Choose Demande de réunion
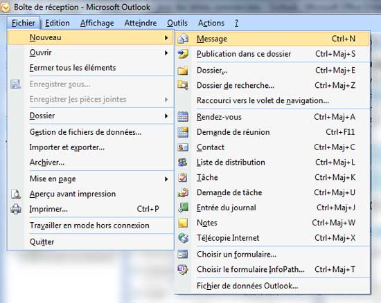381x303 pixels. 272,132
